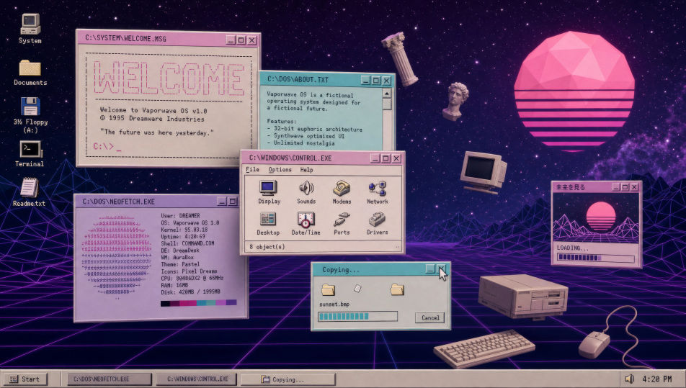Viewport: 686px width, 388px height.
Task: Click '© 1995 Dreamware Industries' text
Action: pos(152,119)
